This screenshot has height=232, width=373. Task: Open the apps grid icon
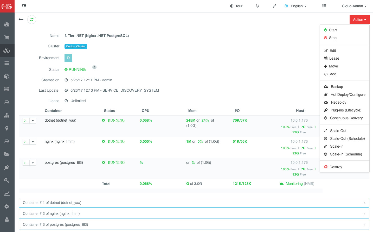tap(324, 6)
